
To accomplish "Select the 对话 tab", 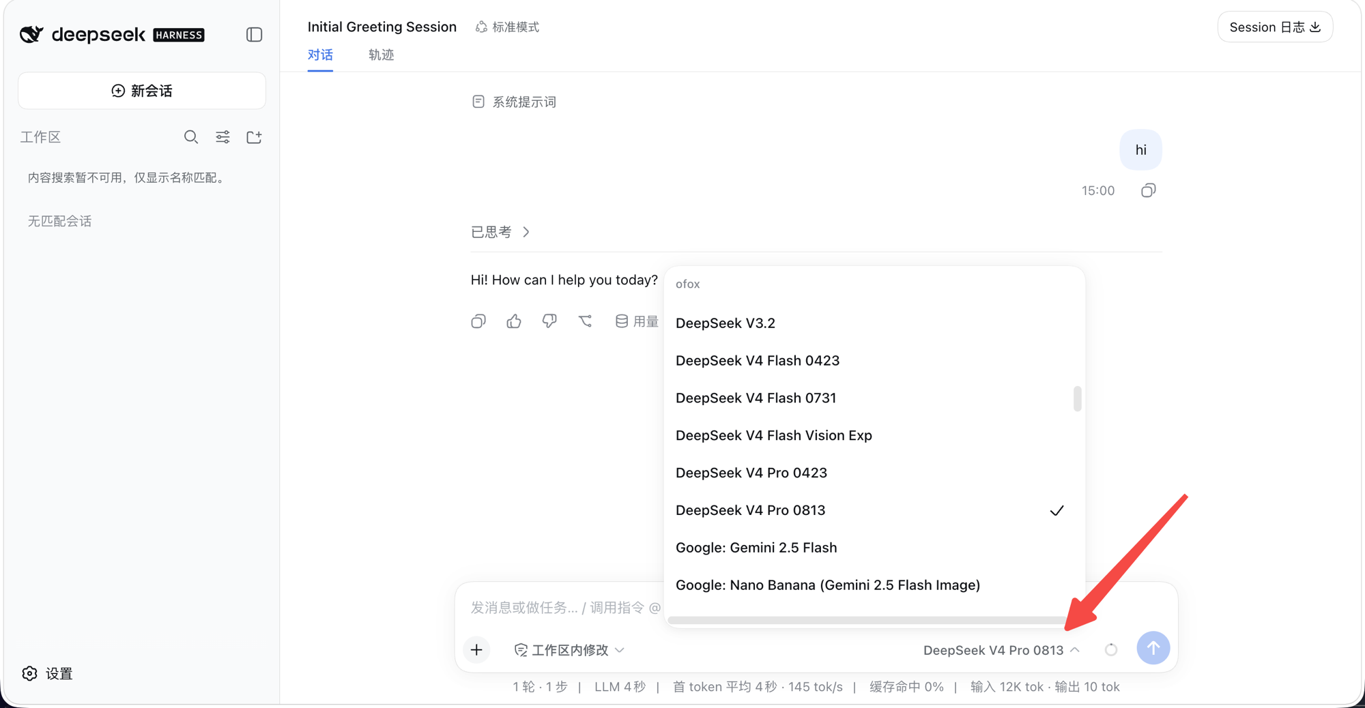I will [320, 55].
